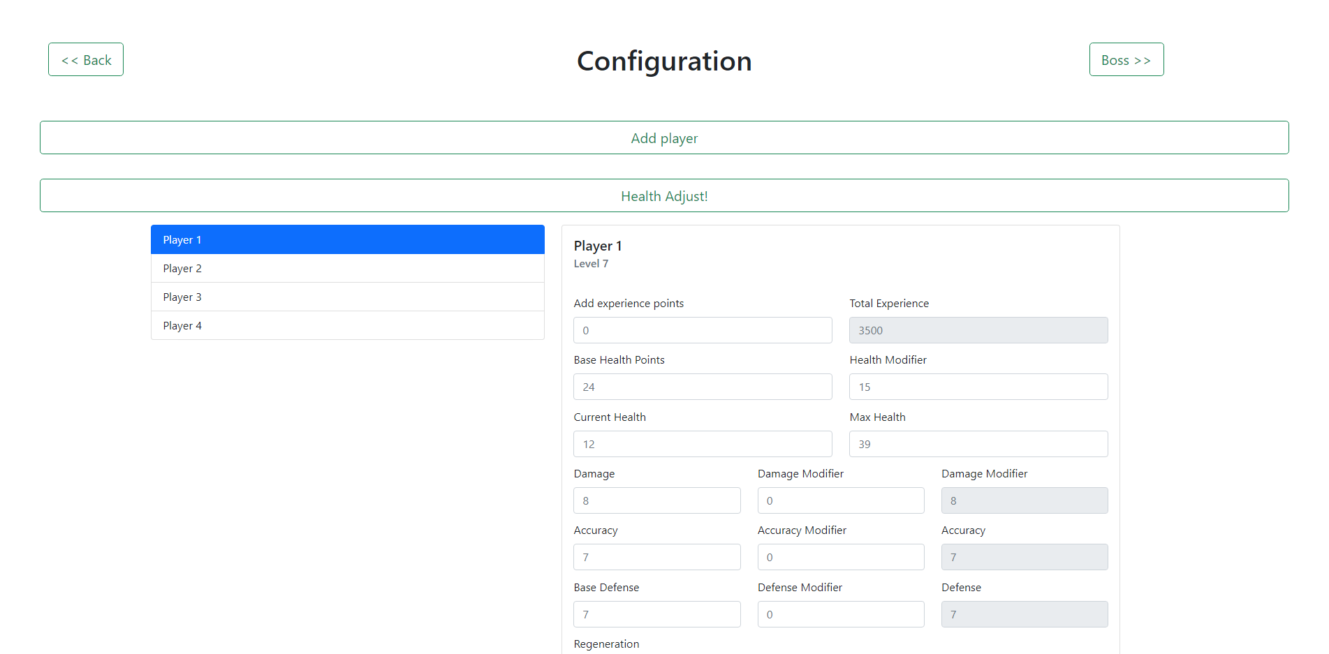The width and height of the screenshot is (1329, 654).
Task: Go to the Boss >> page
Action: coord(1126,60)
